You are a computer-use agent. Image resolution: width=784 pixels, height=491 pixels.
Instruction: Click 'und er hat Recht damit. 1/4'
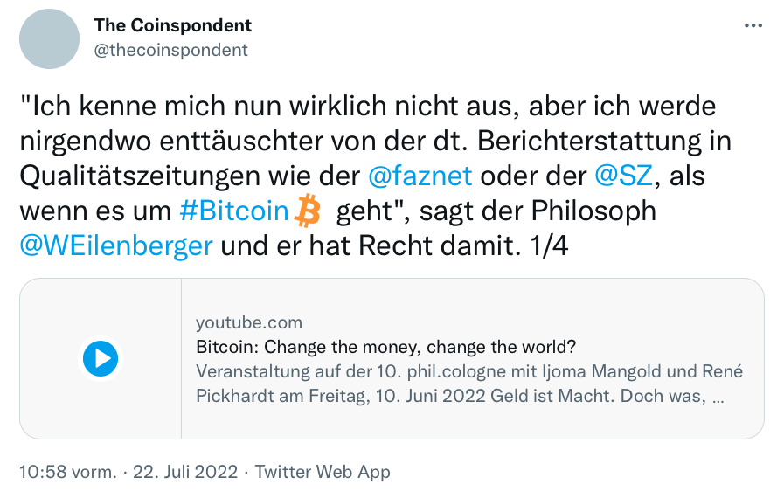394,245
